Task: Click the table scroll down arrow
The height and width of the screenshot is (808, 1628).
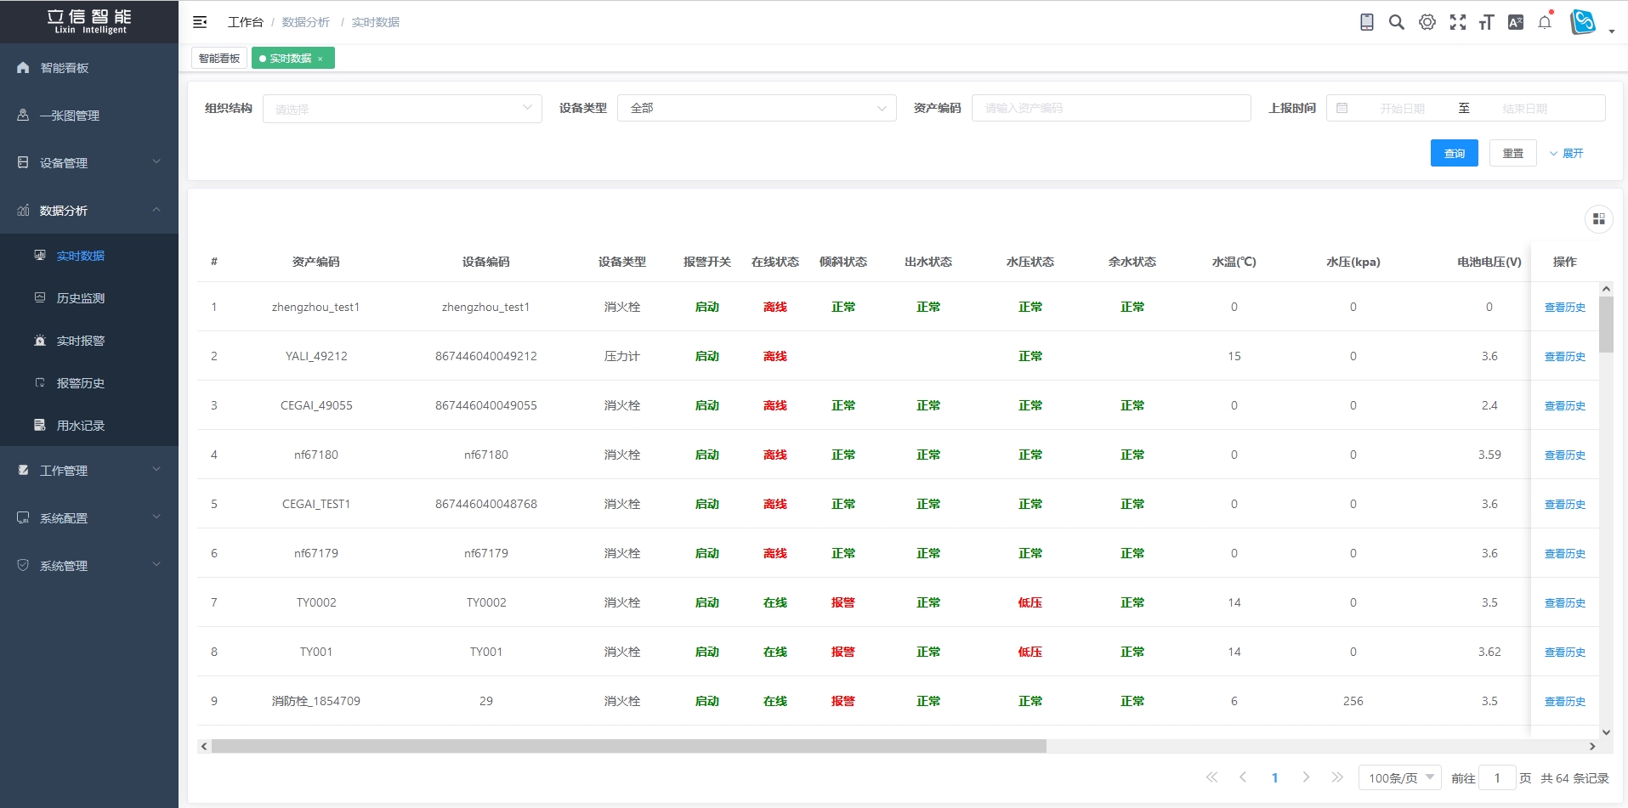Action: point(1606,732)
